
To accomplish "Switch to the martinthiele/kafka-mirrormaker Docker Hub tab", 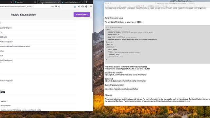I will [72, 2].
